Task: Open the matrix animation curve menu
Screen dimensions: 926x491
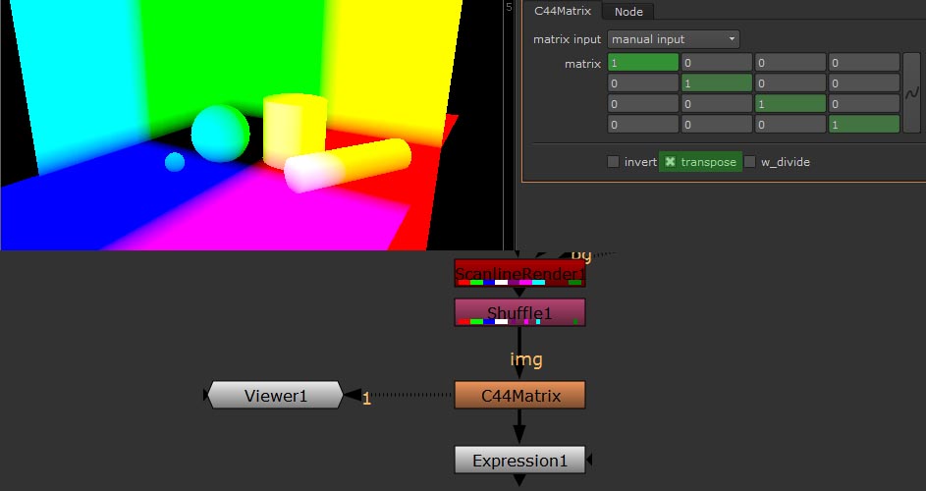Action: 911,93
